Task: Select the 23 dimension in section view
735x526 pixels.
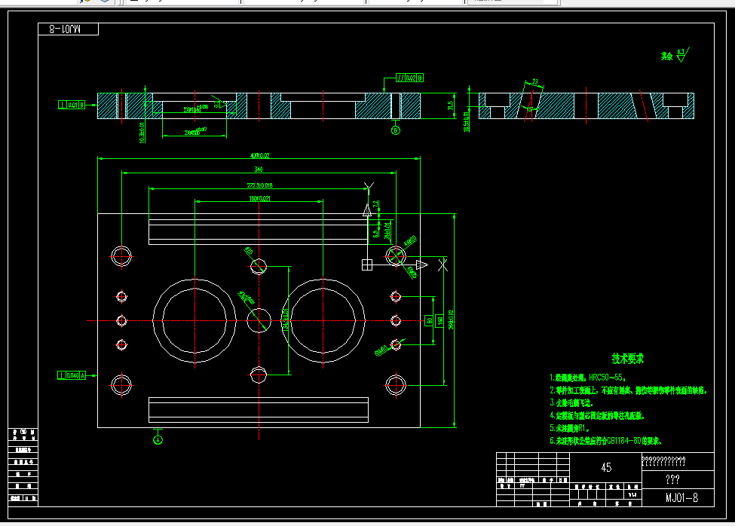Action: (x=535, y=82)
